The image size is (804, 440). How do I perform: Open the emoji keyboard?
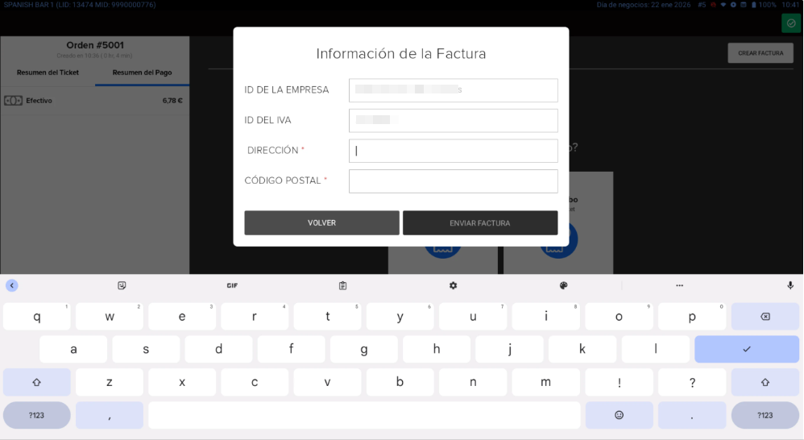(x=619, y=415)
